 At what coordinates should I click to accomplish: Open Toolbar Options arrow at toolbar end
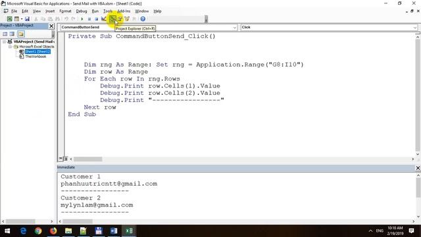tap(206, 19)
